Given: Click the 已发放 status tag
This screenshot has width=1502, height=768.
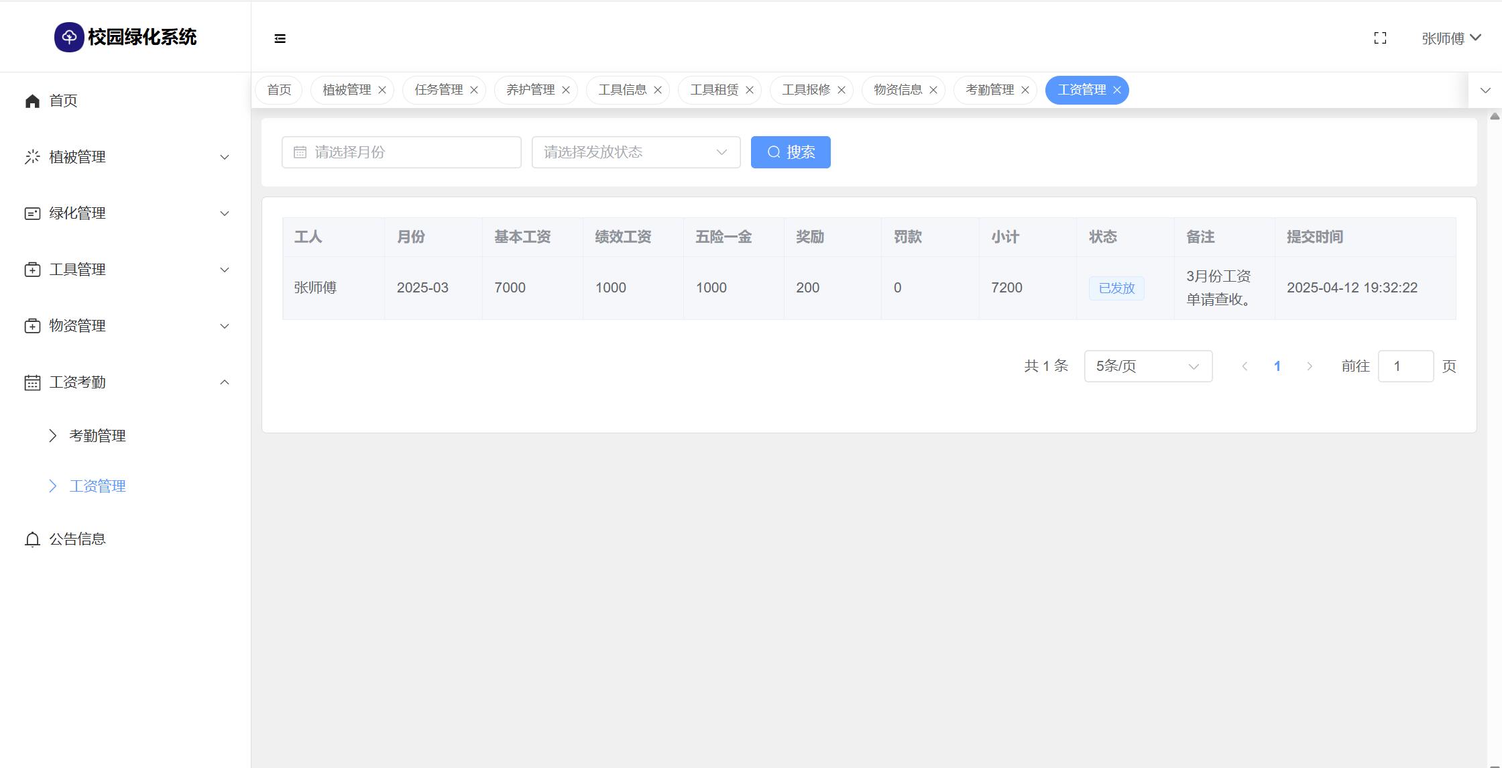Looking at the screenshot, I should pyautogui.click(x=1116, y=288).
